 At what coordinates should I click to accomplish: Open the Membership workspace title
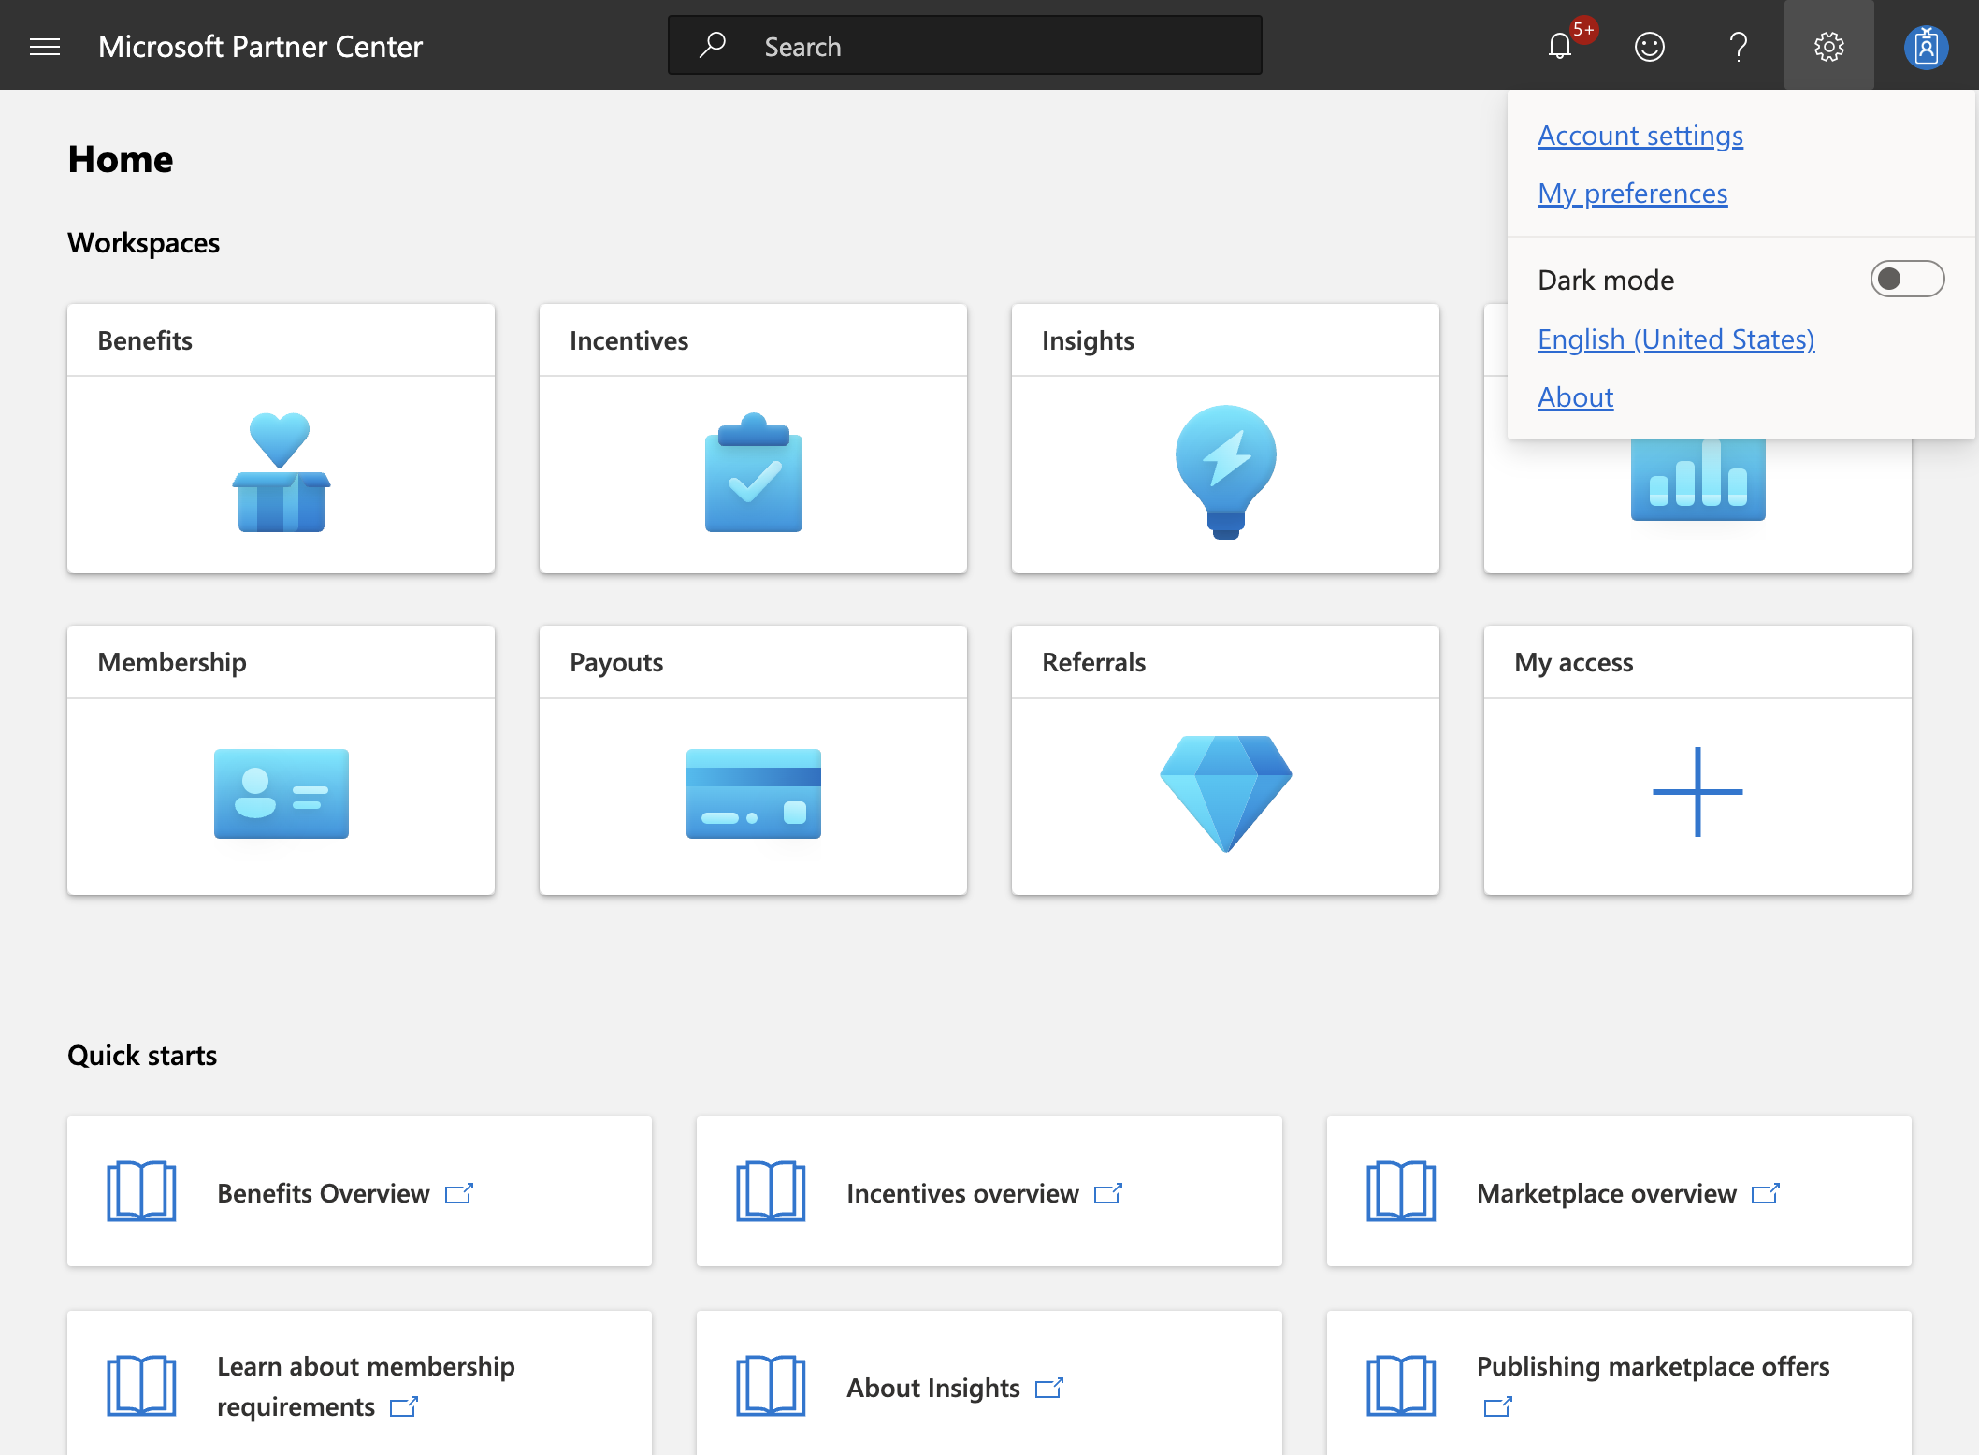(x=172, y=662)
